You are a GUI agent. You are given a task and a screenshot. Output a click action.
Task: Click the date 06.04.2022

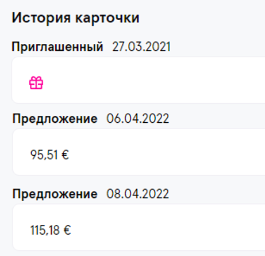[138, 118]
